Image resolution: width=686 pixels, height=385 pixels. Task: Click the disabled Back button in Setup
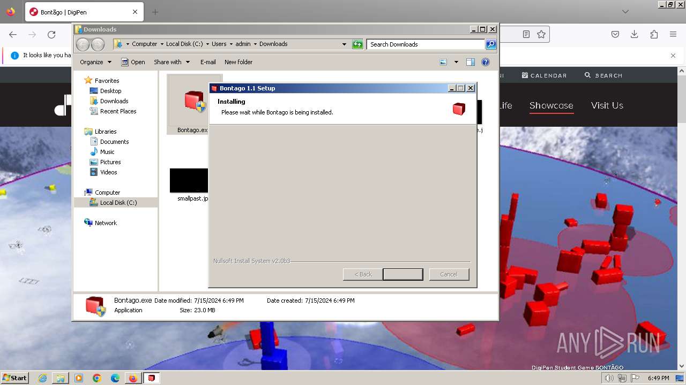point(363,274)
